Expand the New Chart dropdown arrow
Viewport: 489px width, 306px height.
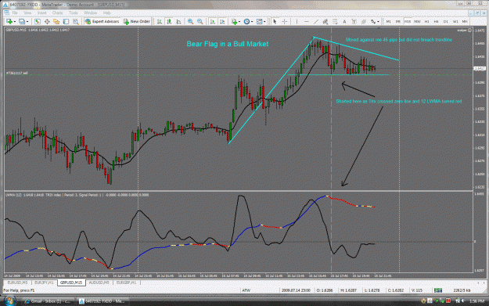pos(15,22)
